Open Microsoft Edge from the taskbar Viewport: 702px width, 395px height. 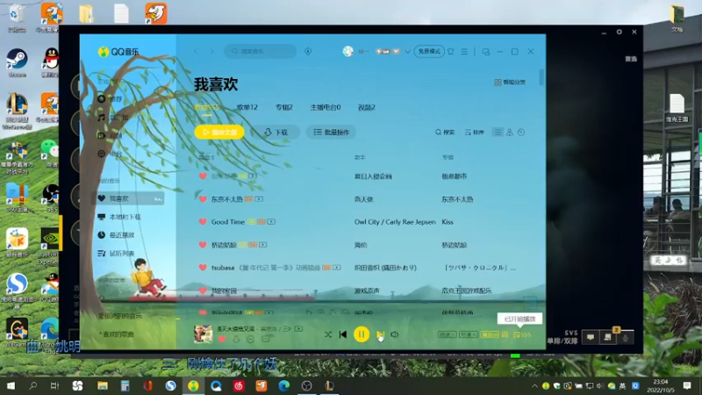283,385
